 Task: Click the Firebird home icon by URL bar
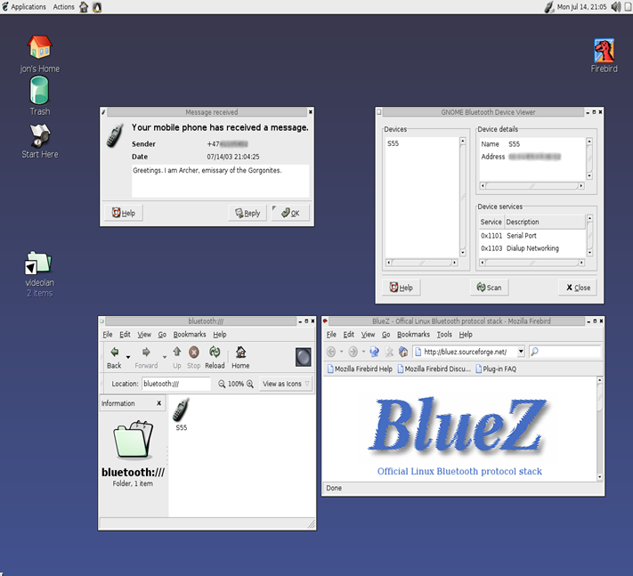[402, 352]
